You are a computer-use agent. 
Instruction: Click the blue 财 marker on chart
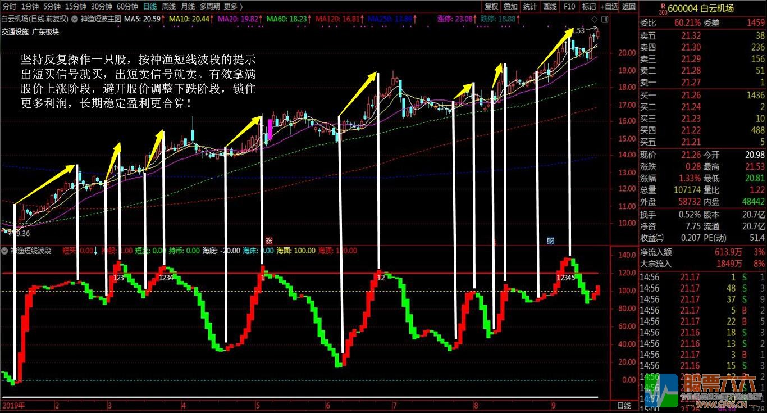551,240
